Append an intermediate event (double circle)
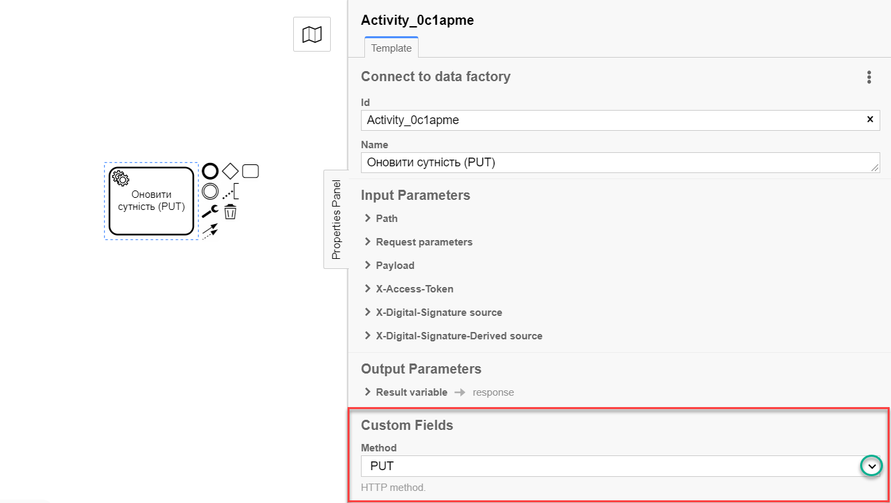The height and width of the screenshot is (503, 891). point(210,191)
